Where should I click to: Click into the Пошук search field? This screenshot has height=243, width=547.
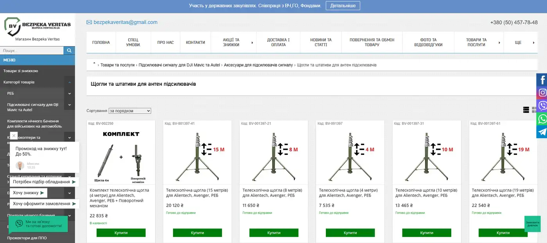pyautogui.click(x=32, y=50)
